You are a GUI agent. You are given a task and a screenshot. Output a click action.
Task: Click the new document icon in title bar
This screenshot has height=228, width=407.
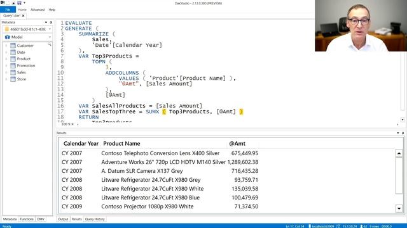click(x=8, y=3)
